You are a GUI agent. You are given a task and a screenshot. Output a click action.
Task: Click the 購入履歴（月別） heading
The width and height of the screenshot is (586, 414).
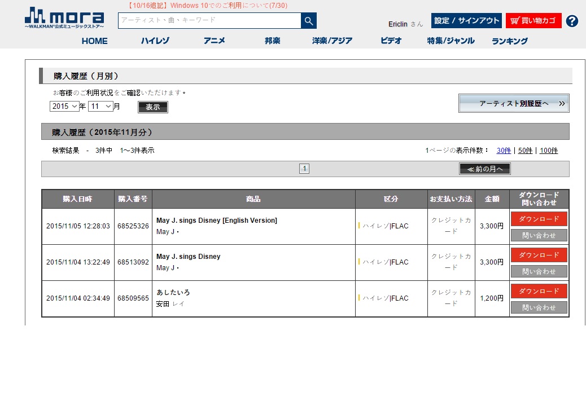86,76
